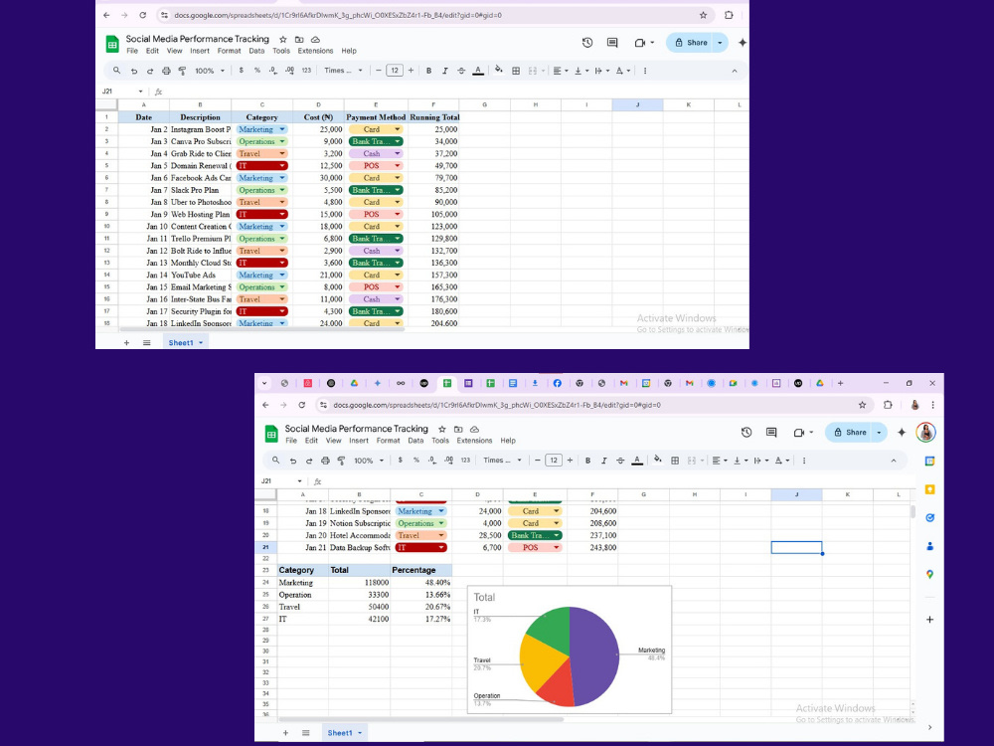Click the Gemini sparkle icon in upper window
Viewport: 994px width, 746px height.
[743, 43]
